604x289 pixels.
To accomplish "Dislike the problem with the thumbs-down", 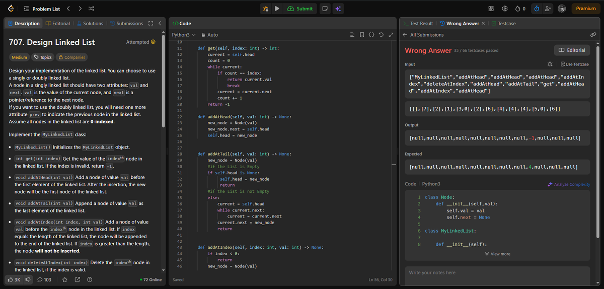I will pyautogui.click(x=28, y=279).
